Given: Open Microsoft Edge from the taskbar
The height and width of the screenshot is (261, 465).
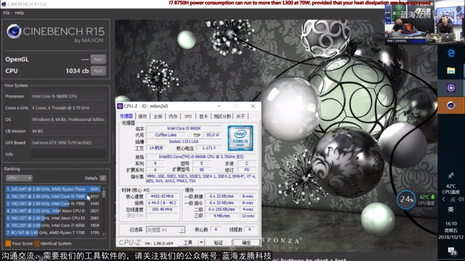Looking at the screenshot, I should 451,53.
